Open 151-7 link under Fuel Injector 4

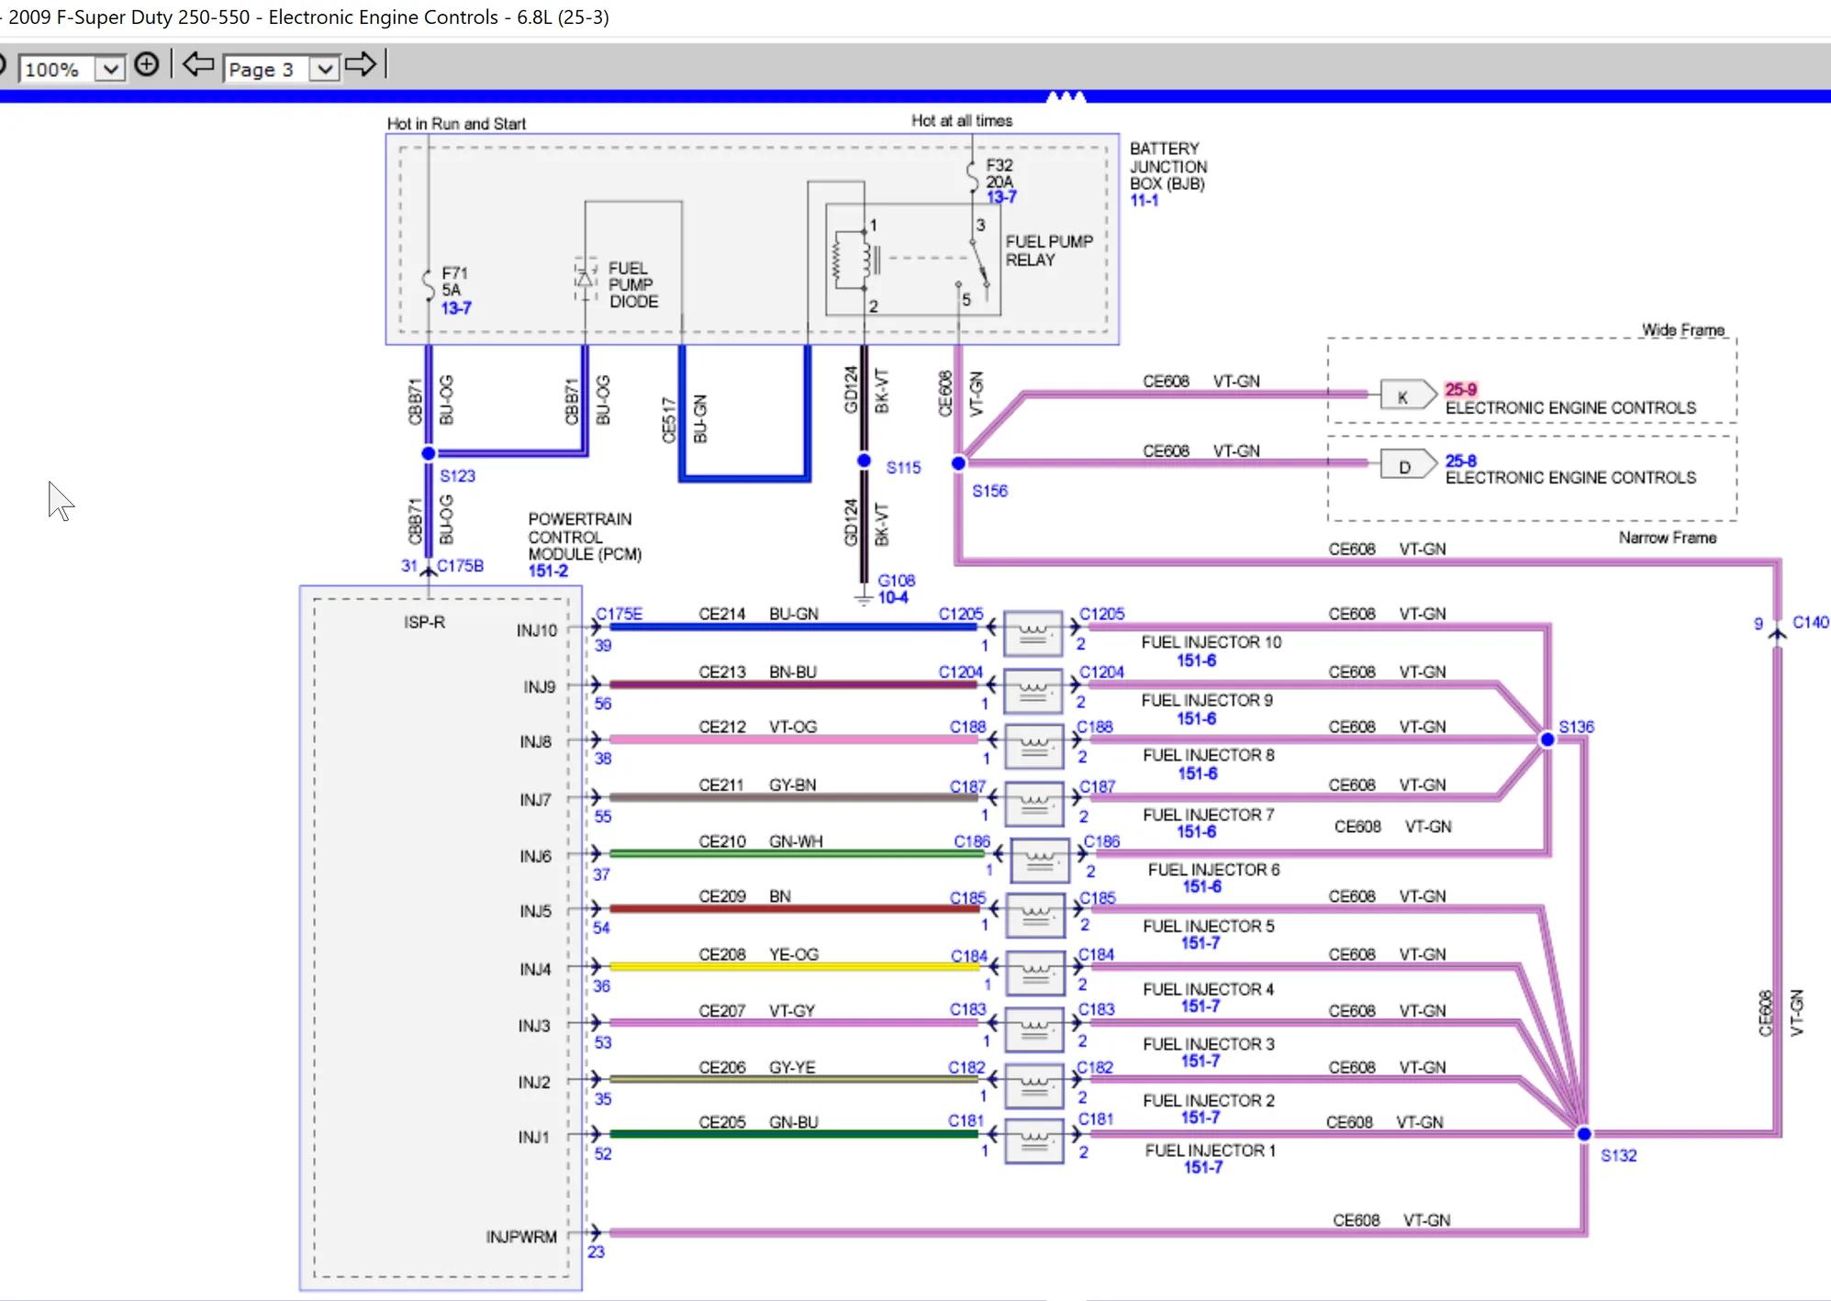click(1200, 1006)
